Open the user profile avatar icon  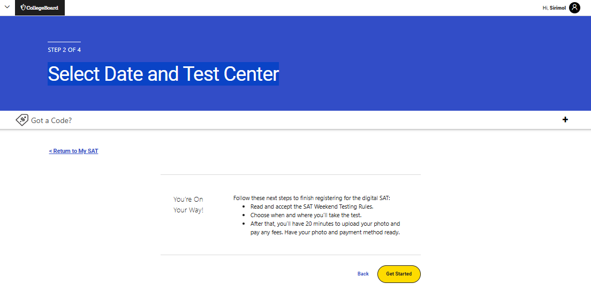point(574,7)
